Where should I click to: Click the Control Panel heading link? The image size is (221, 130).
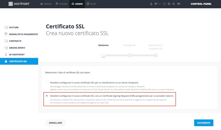pos(201,4)
